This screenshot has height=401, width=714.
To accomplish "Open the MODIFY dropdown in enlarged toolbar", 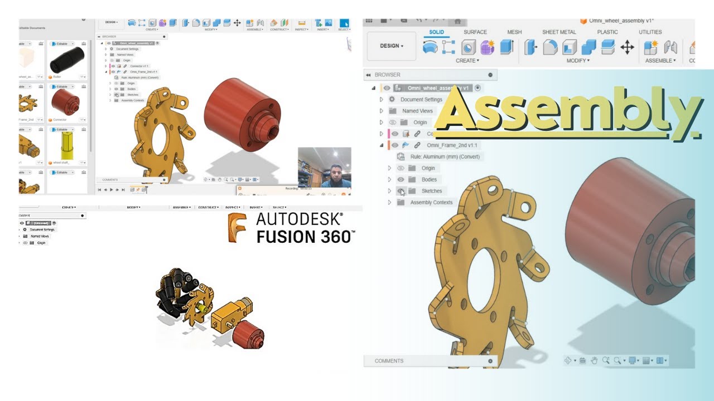I will pos(578,60).
